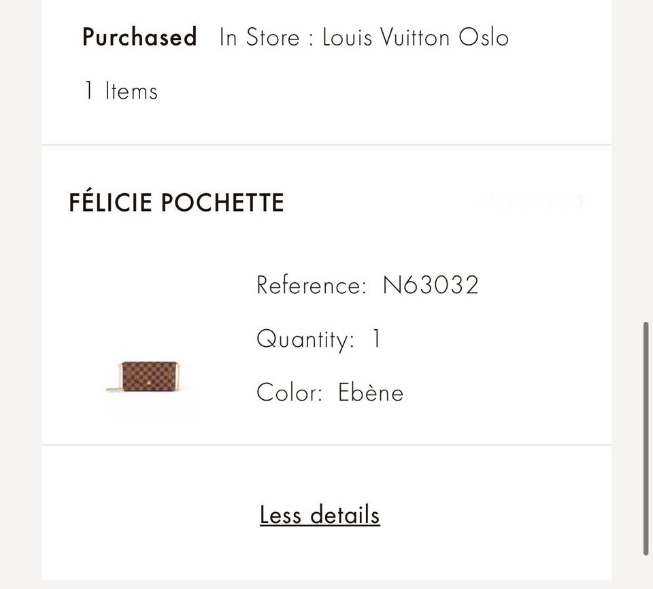Click the vertical scrollbar thumb
This screenshot has width=653, height=589.
[x=646, y=439]
